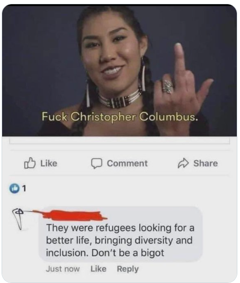Like the 'refugees' comment
This screenshot has height=283, width=240.
[99, 269]
